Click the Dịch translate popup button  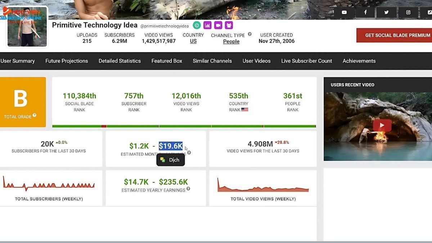coord(170,160)
